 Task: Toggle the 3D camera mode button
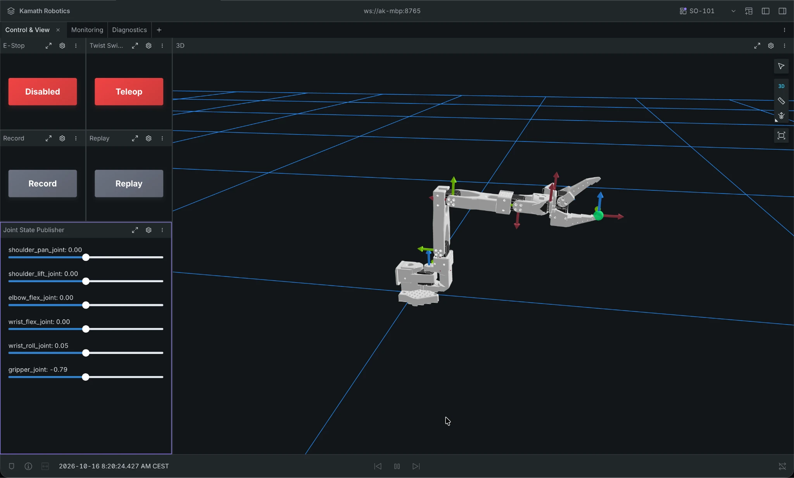coord(781,86)
